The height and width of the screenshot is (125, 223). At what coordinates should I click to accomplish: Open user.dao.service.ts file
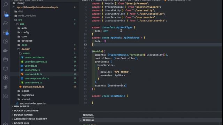(36, 62)
